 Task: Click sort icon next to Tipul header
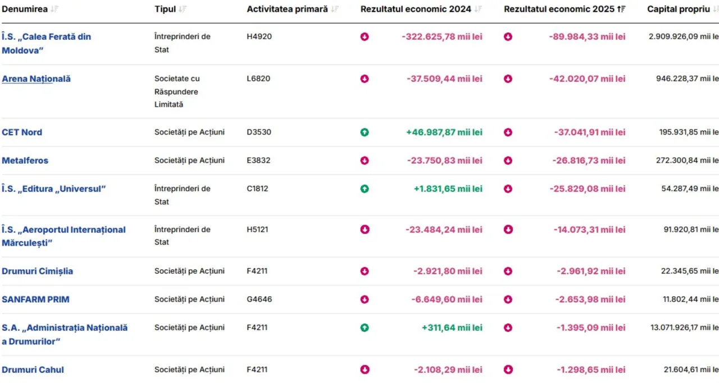tap(183, 10)
